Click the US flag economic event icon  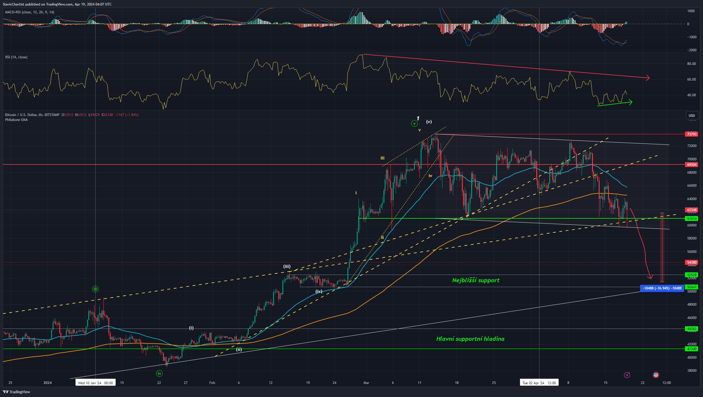656,375
